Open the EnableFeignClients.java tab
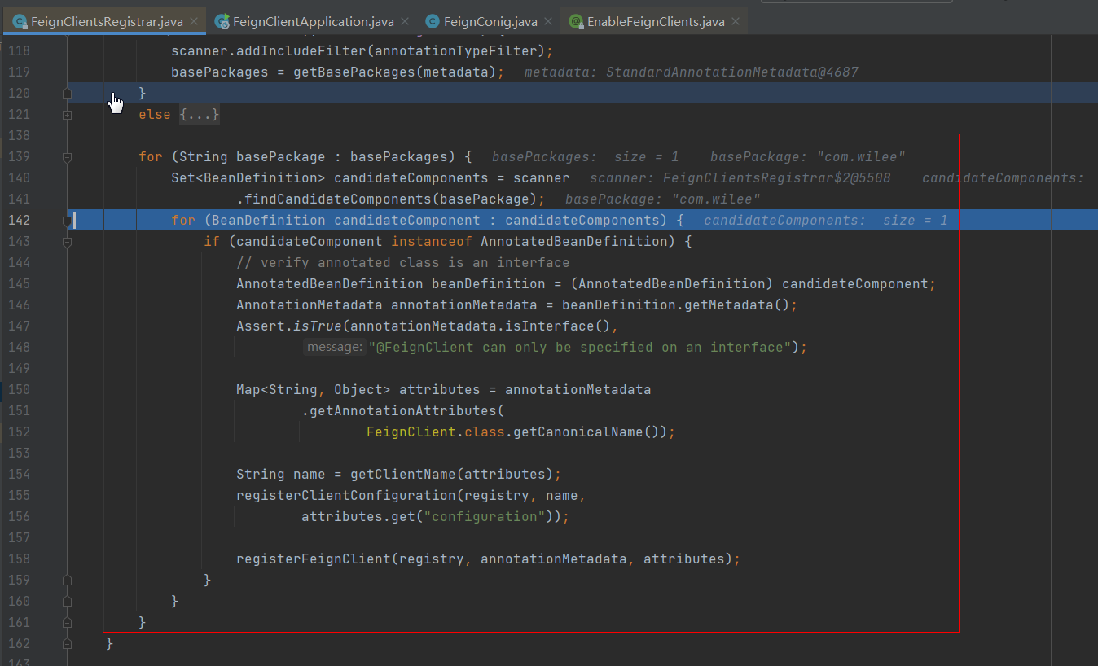 [654, 22]
